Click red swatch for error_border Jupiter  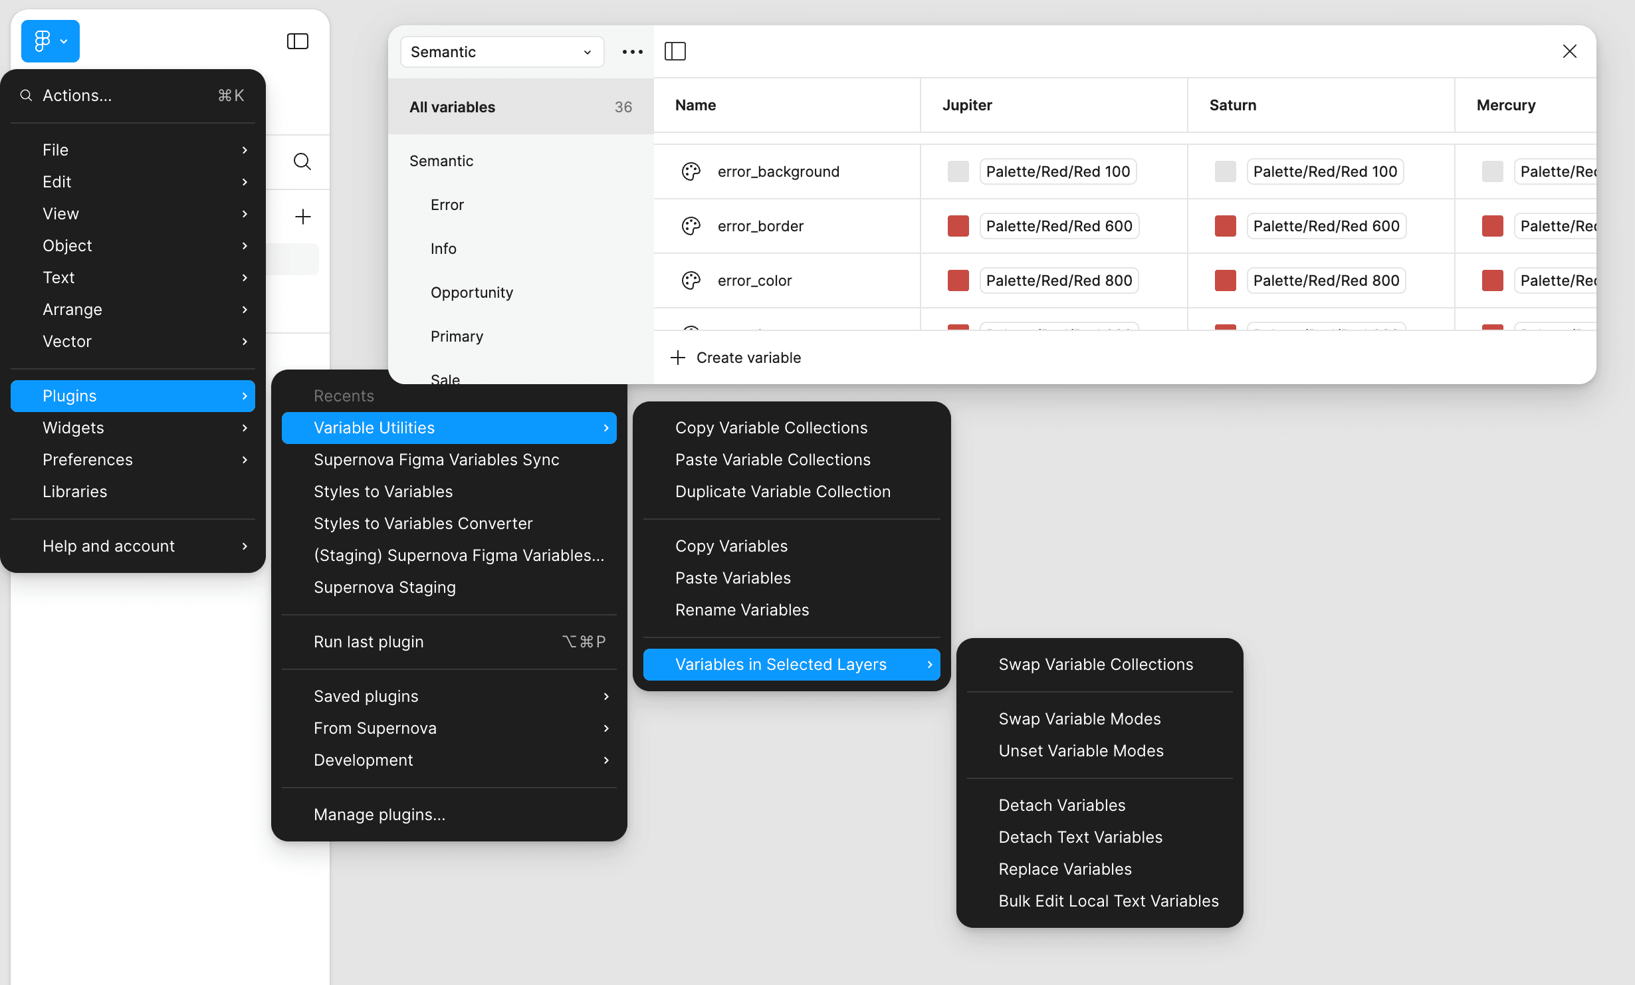pos(958,226)
